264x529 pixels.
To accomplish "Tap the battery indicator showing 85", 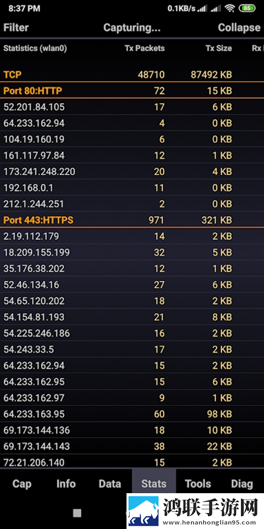I will 248,8.
